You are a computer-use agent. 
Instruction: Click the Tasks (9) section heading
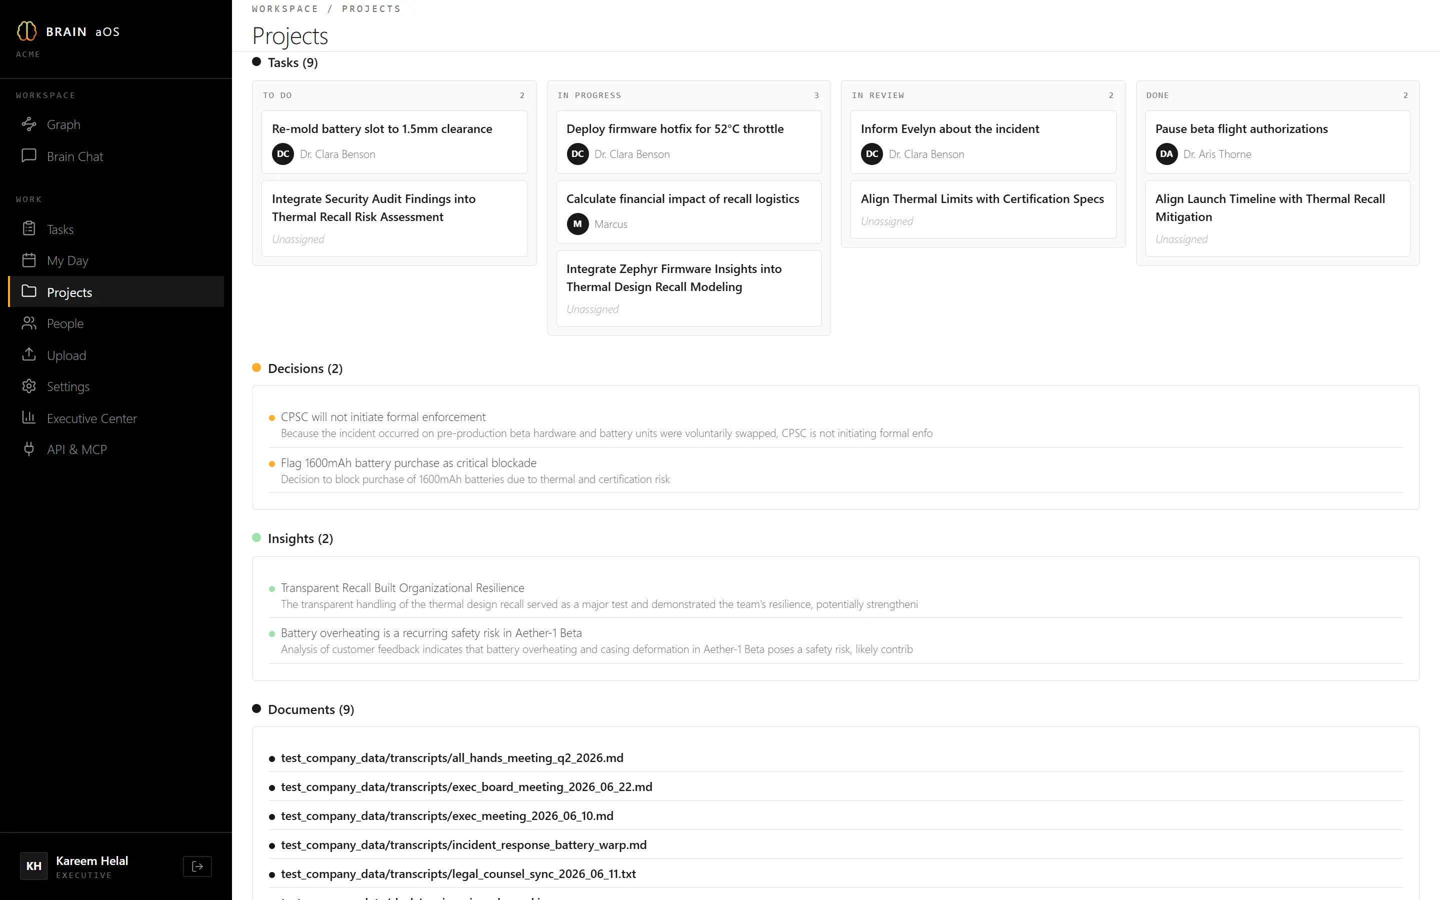293,62
